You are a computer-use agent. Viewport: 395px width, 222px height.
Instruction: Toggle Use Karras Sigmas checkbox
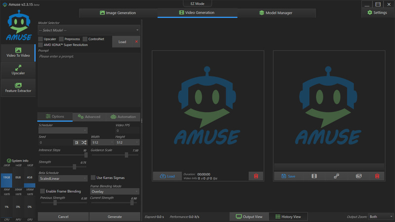click(x=93, y=178)
